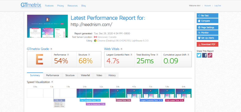This screenshot has width=241, height=112.
Task: Click the 54% Performance score
Action: coord(61,61)
